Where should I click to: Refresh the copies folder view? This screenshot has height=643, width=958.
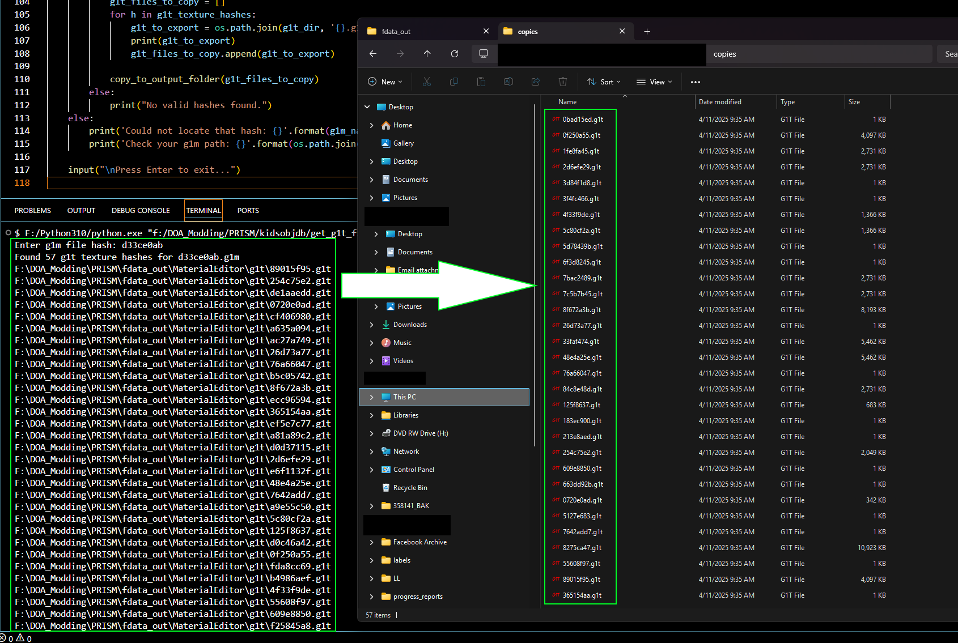pyautogui.click(x=454, y=54)
